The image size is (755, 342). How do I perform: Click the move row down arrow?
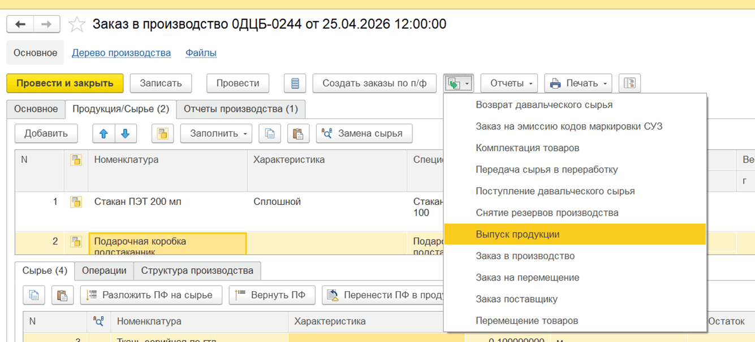[126, 134]
